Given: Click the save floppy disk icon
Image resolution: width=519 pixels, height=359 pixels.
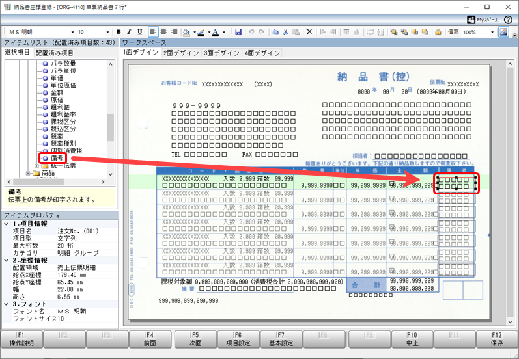Looking at the screenshot, I should 238,32.
